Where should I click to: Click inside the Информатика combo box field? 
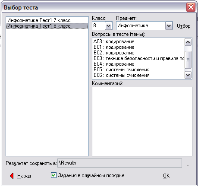tap(141, 26)
